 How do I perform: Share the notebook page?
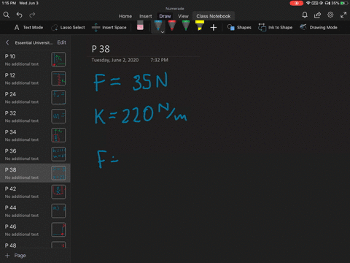pyautogui.click(x=317, y=15)
